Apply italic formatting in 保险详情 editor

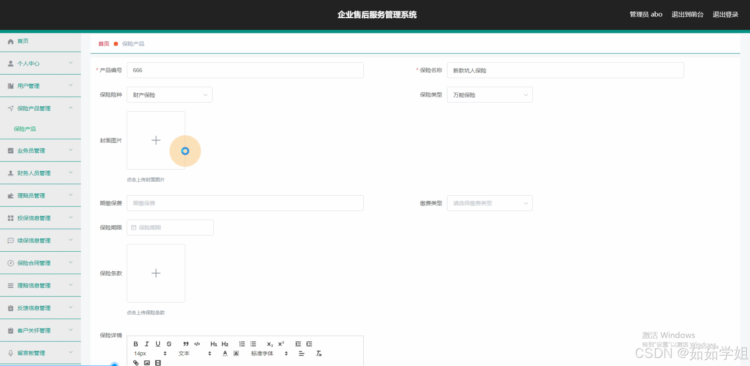147,344
